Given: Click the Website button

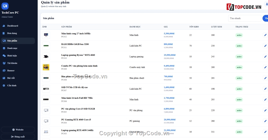Looking at the screenshot, I should pyautogui.click(x=18, y=130).
